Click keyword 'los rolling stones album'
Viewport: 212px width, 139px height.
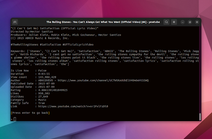(49, 61)
